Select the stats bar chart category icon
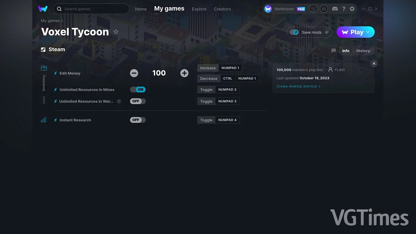Image resolution: width=416 pixels, height=234 pixels. tap(43, 120)
